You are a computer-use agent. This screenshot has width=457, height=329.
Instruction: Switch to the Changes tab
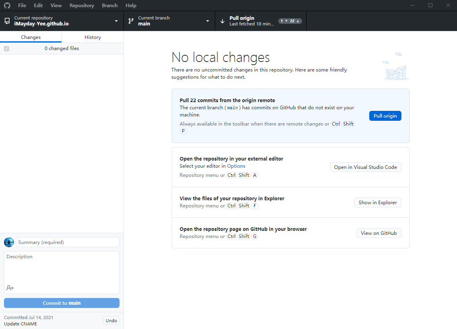pos(31,37)
